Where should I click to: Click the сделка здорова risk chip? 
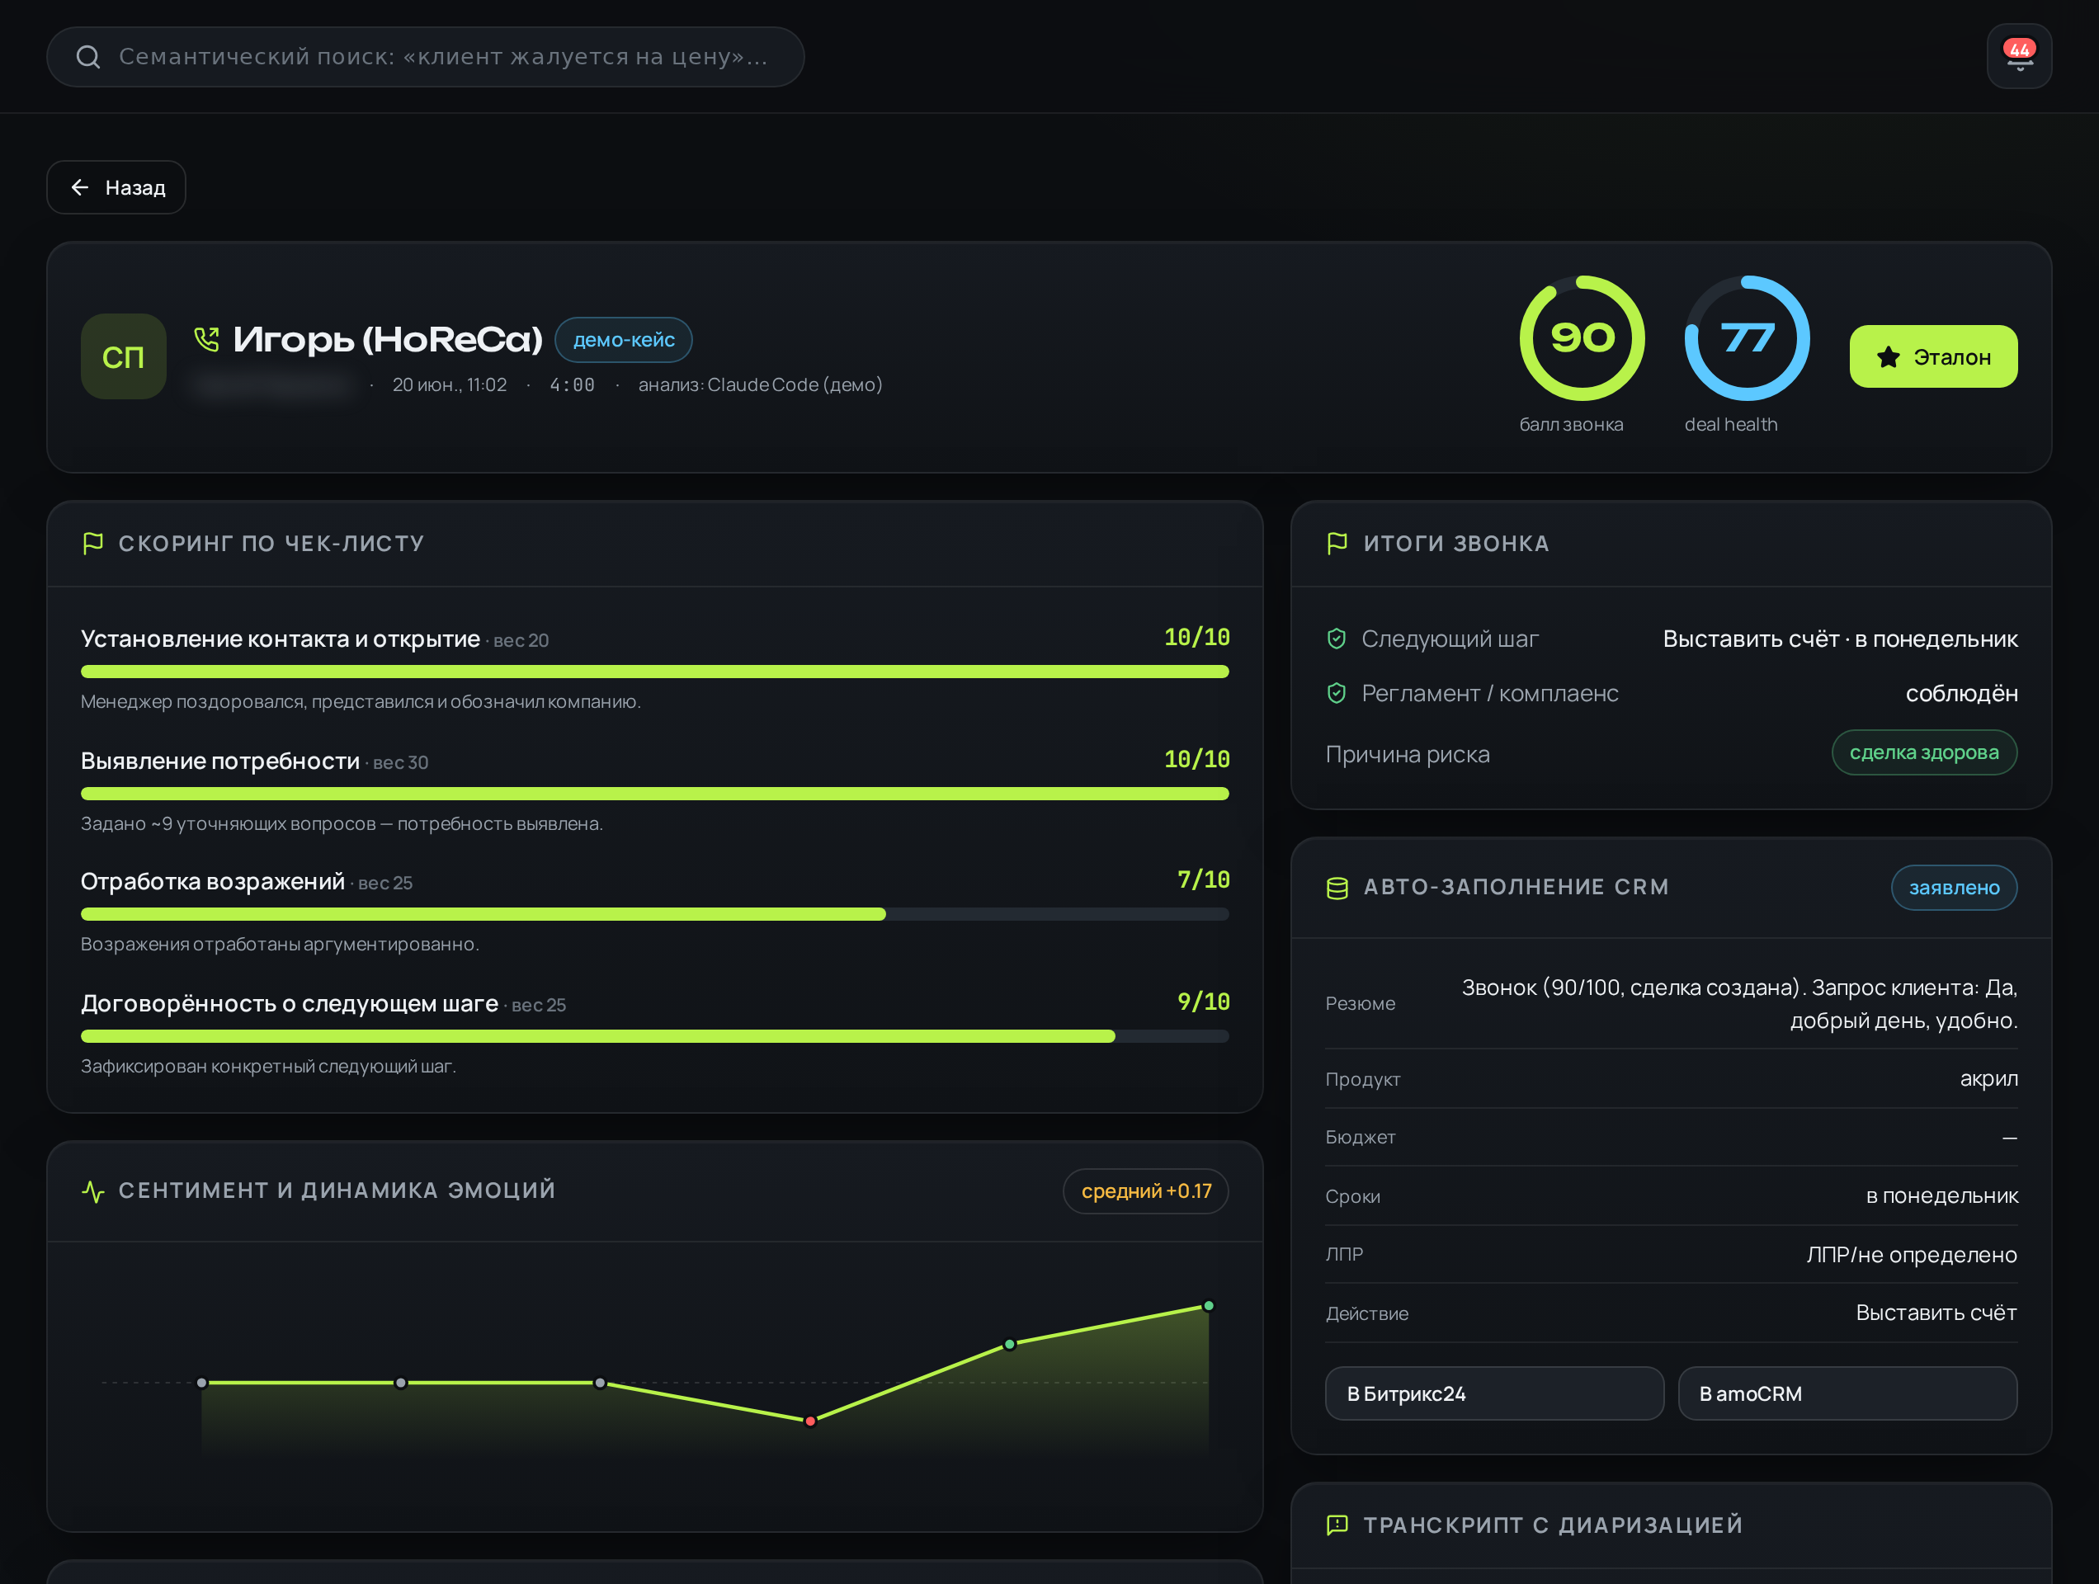(1923, 752)
